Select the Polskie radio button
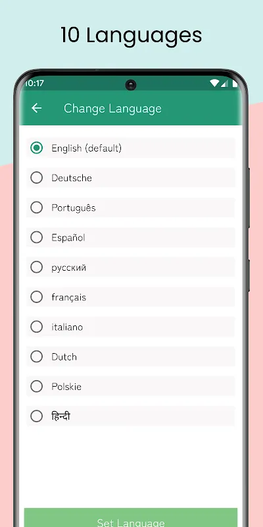 pyautogui.click(x=37, y=387)
